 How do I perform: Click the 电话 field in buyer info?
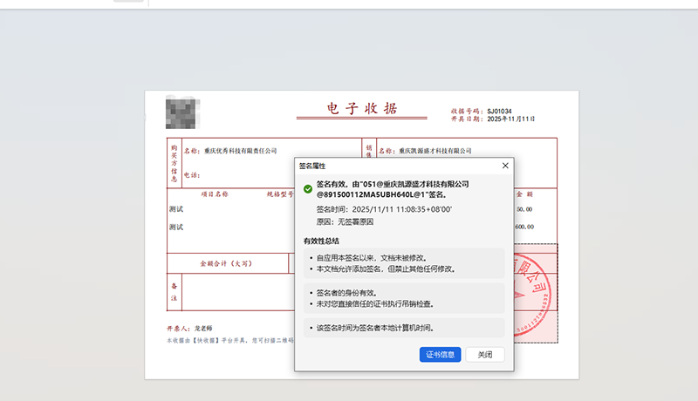[193, 175]
